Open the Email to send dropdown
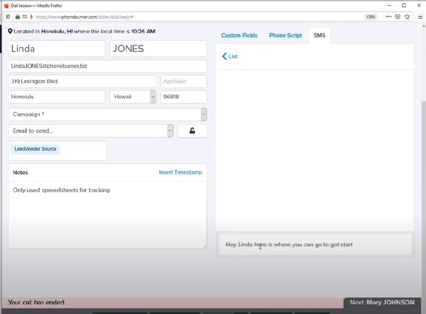Screen dimensions: 426x314 [170, 131]
